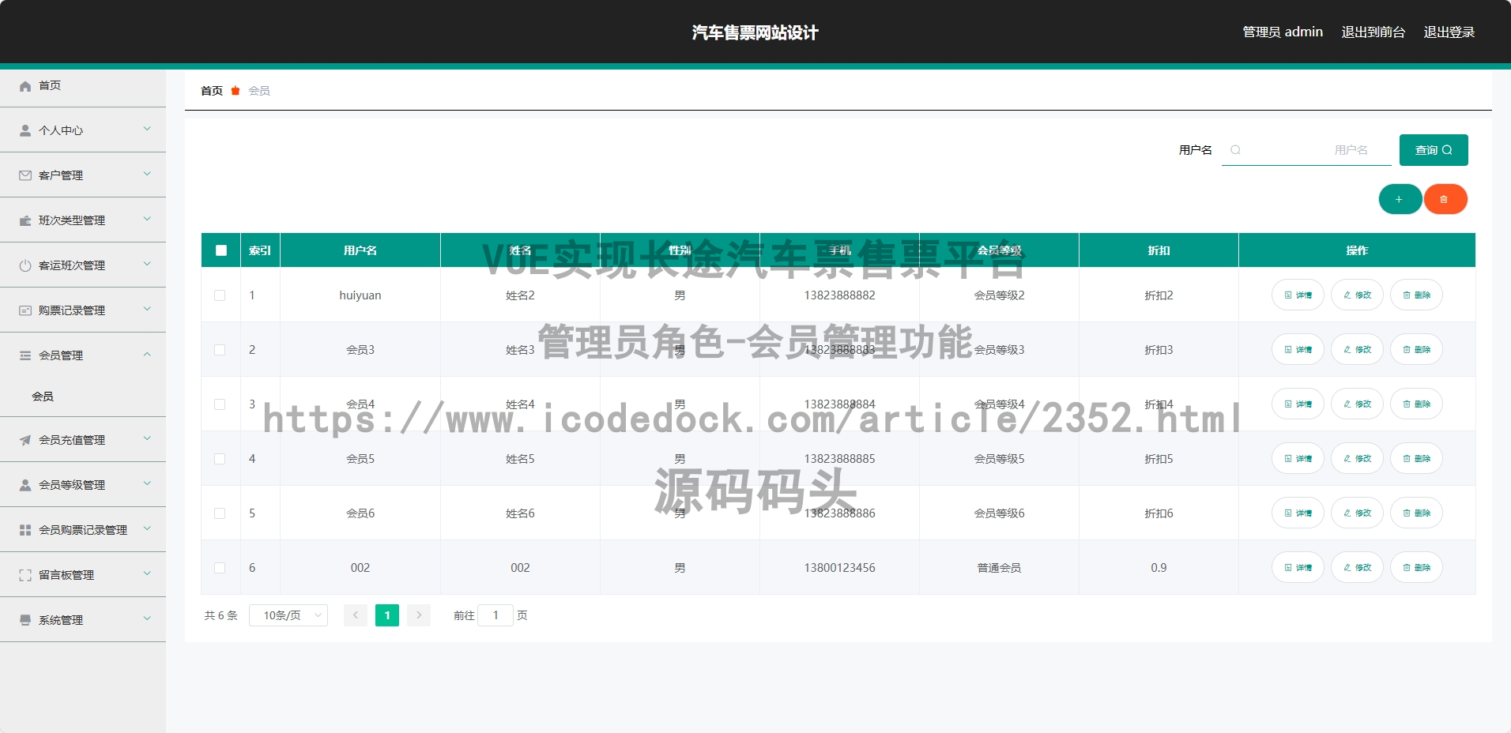Open the 10条/页 page size dropdown

pyautogui.click(x=288, y=615)
